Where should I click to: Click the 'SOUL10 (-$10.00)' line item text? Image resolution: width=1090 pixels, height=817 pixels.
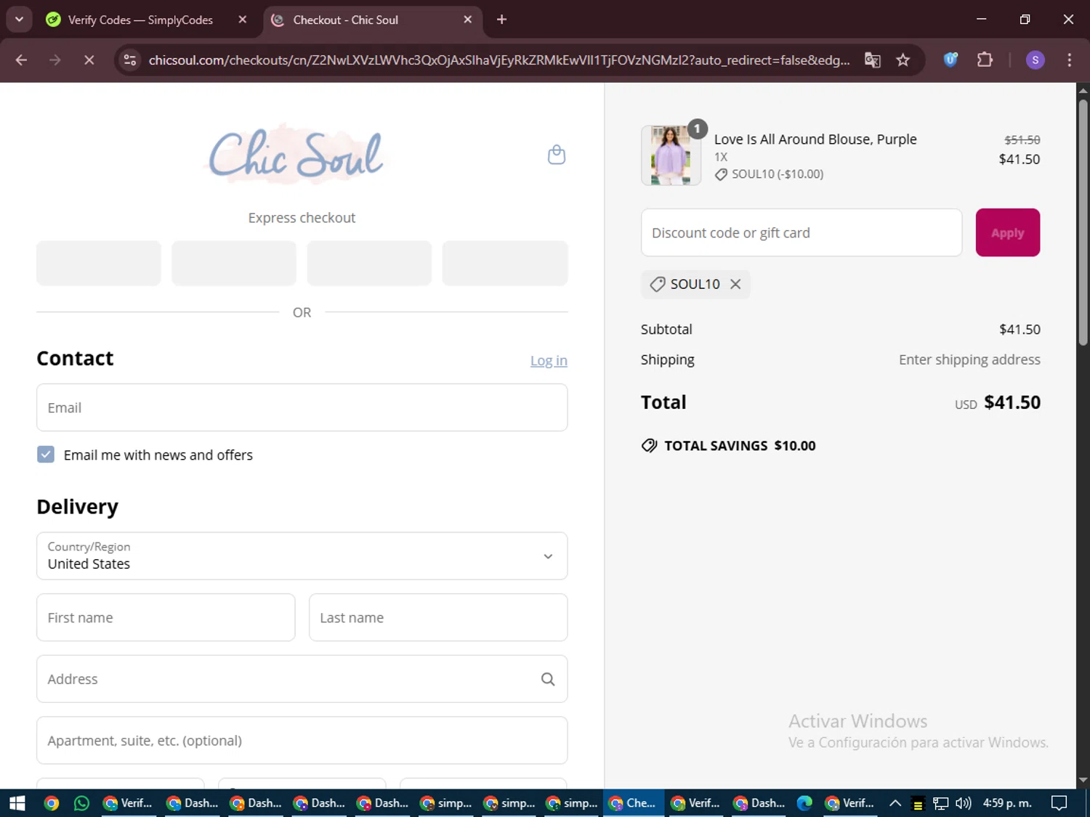tap(778, 174)
